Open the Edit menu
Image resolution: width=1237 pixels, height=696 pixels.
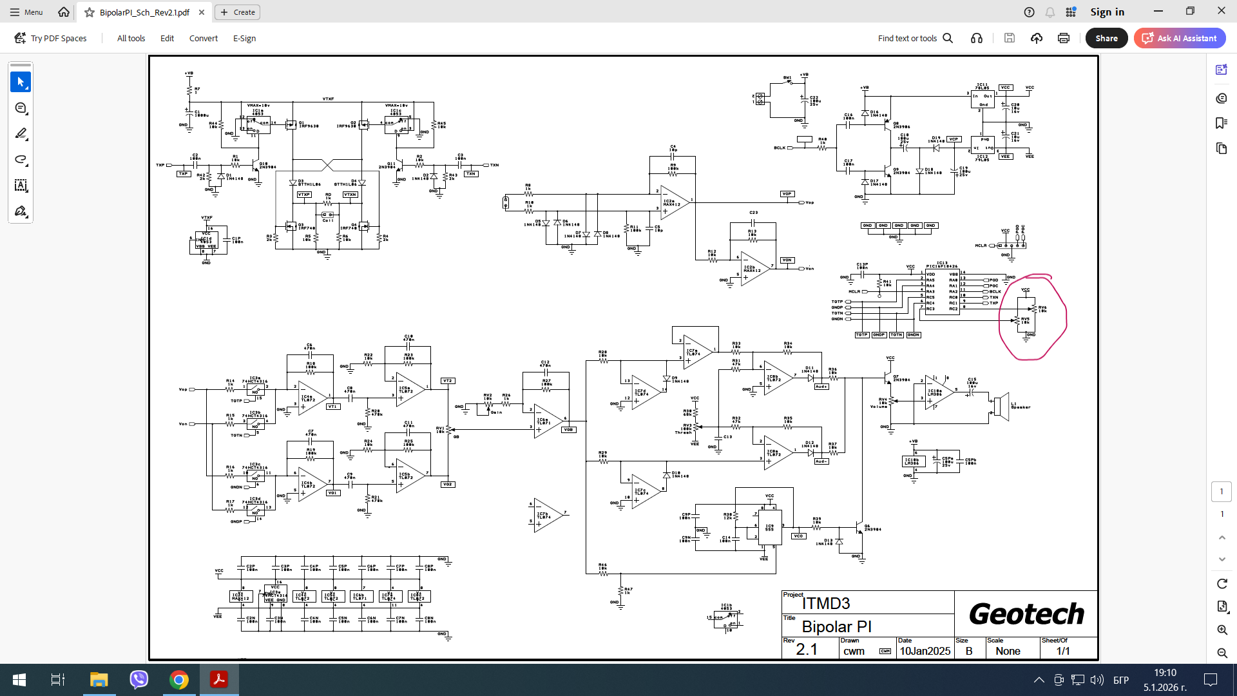(x=167, y=38)
